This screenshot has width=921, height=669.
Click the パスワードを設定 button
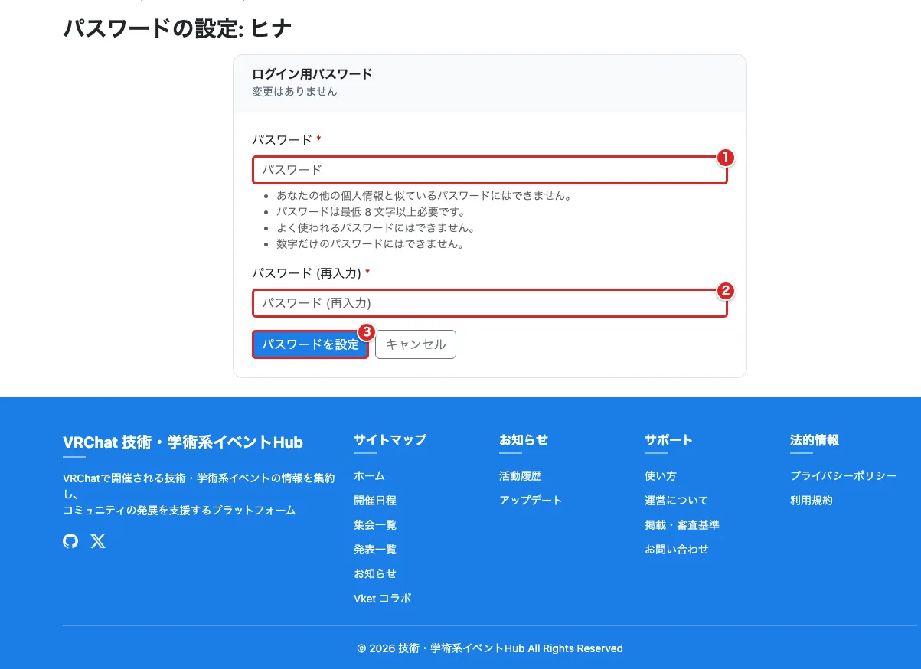310,344
